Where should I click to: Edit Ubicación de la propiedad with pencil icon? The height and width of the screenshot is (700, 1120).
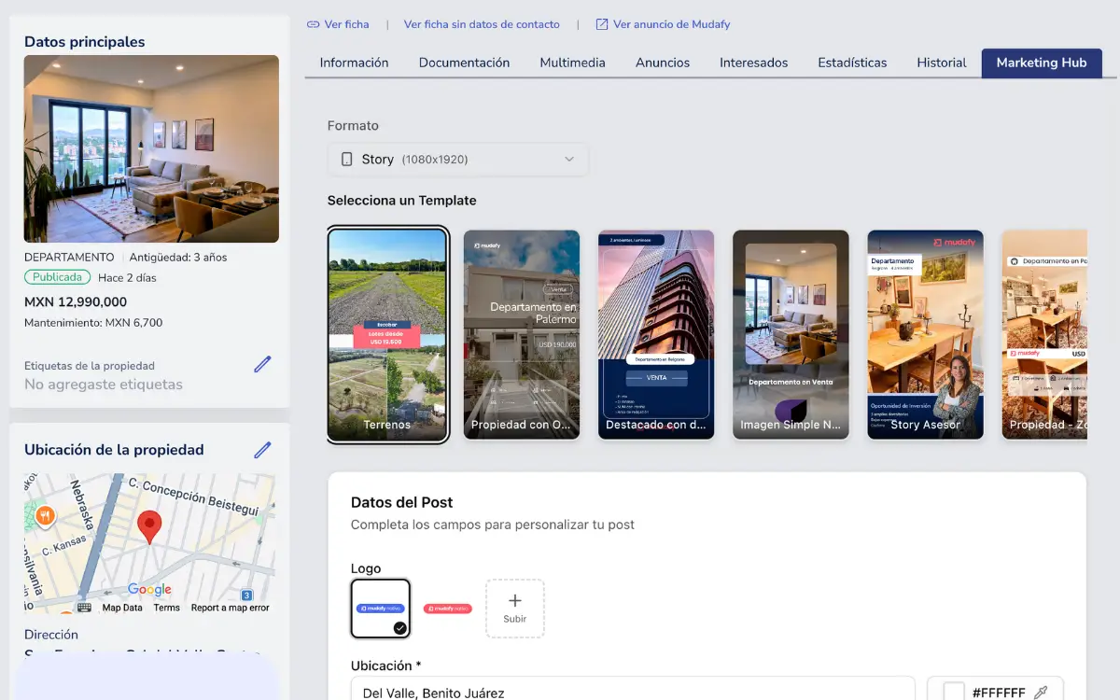point(262,450)
